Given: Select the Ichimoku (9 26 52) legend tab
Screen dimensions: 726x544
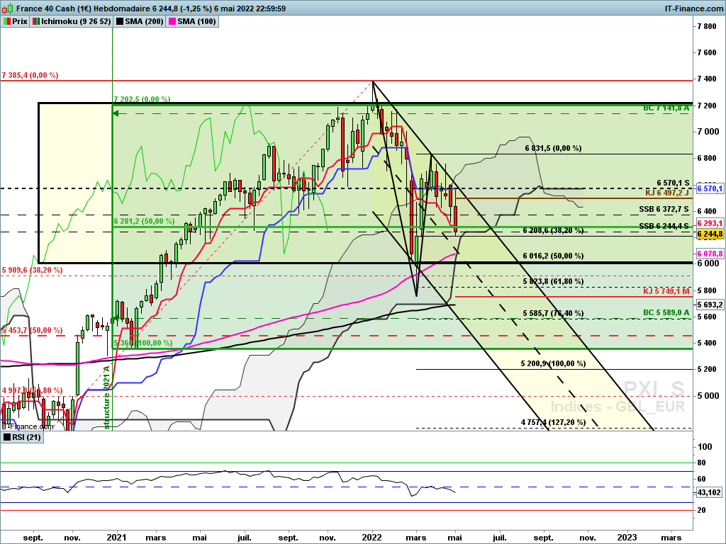Looking at the screenshot, I should point(72,21).
